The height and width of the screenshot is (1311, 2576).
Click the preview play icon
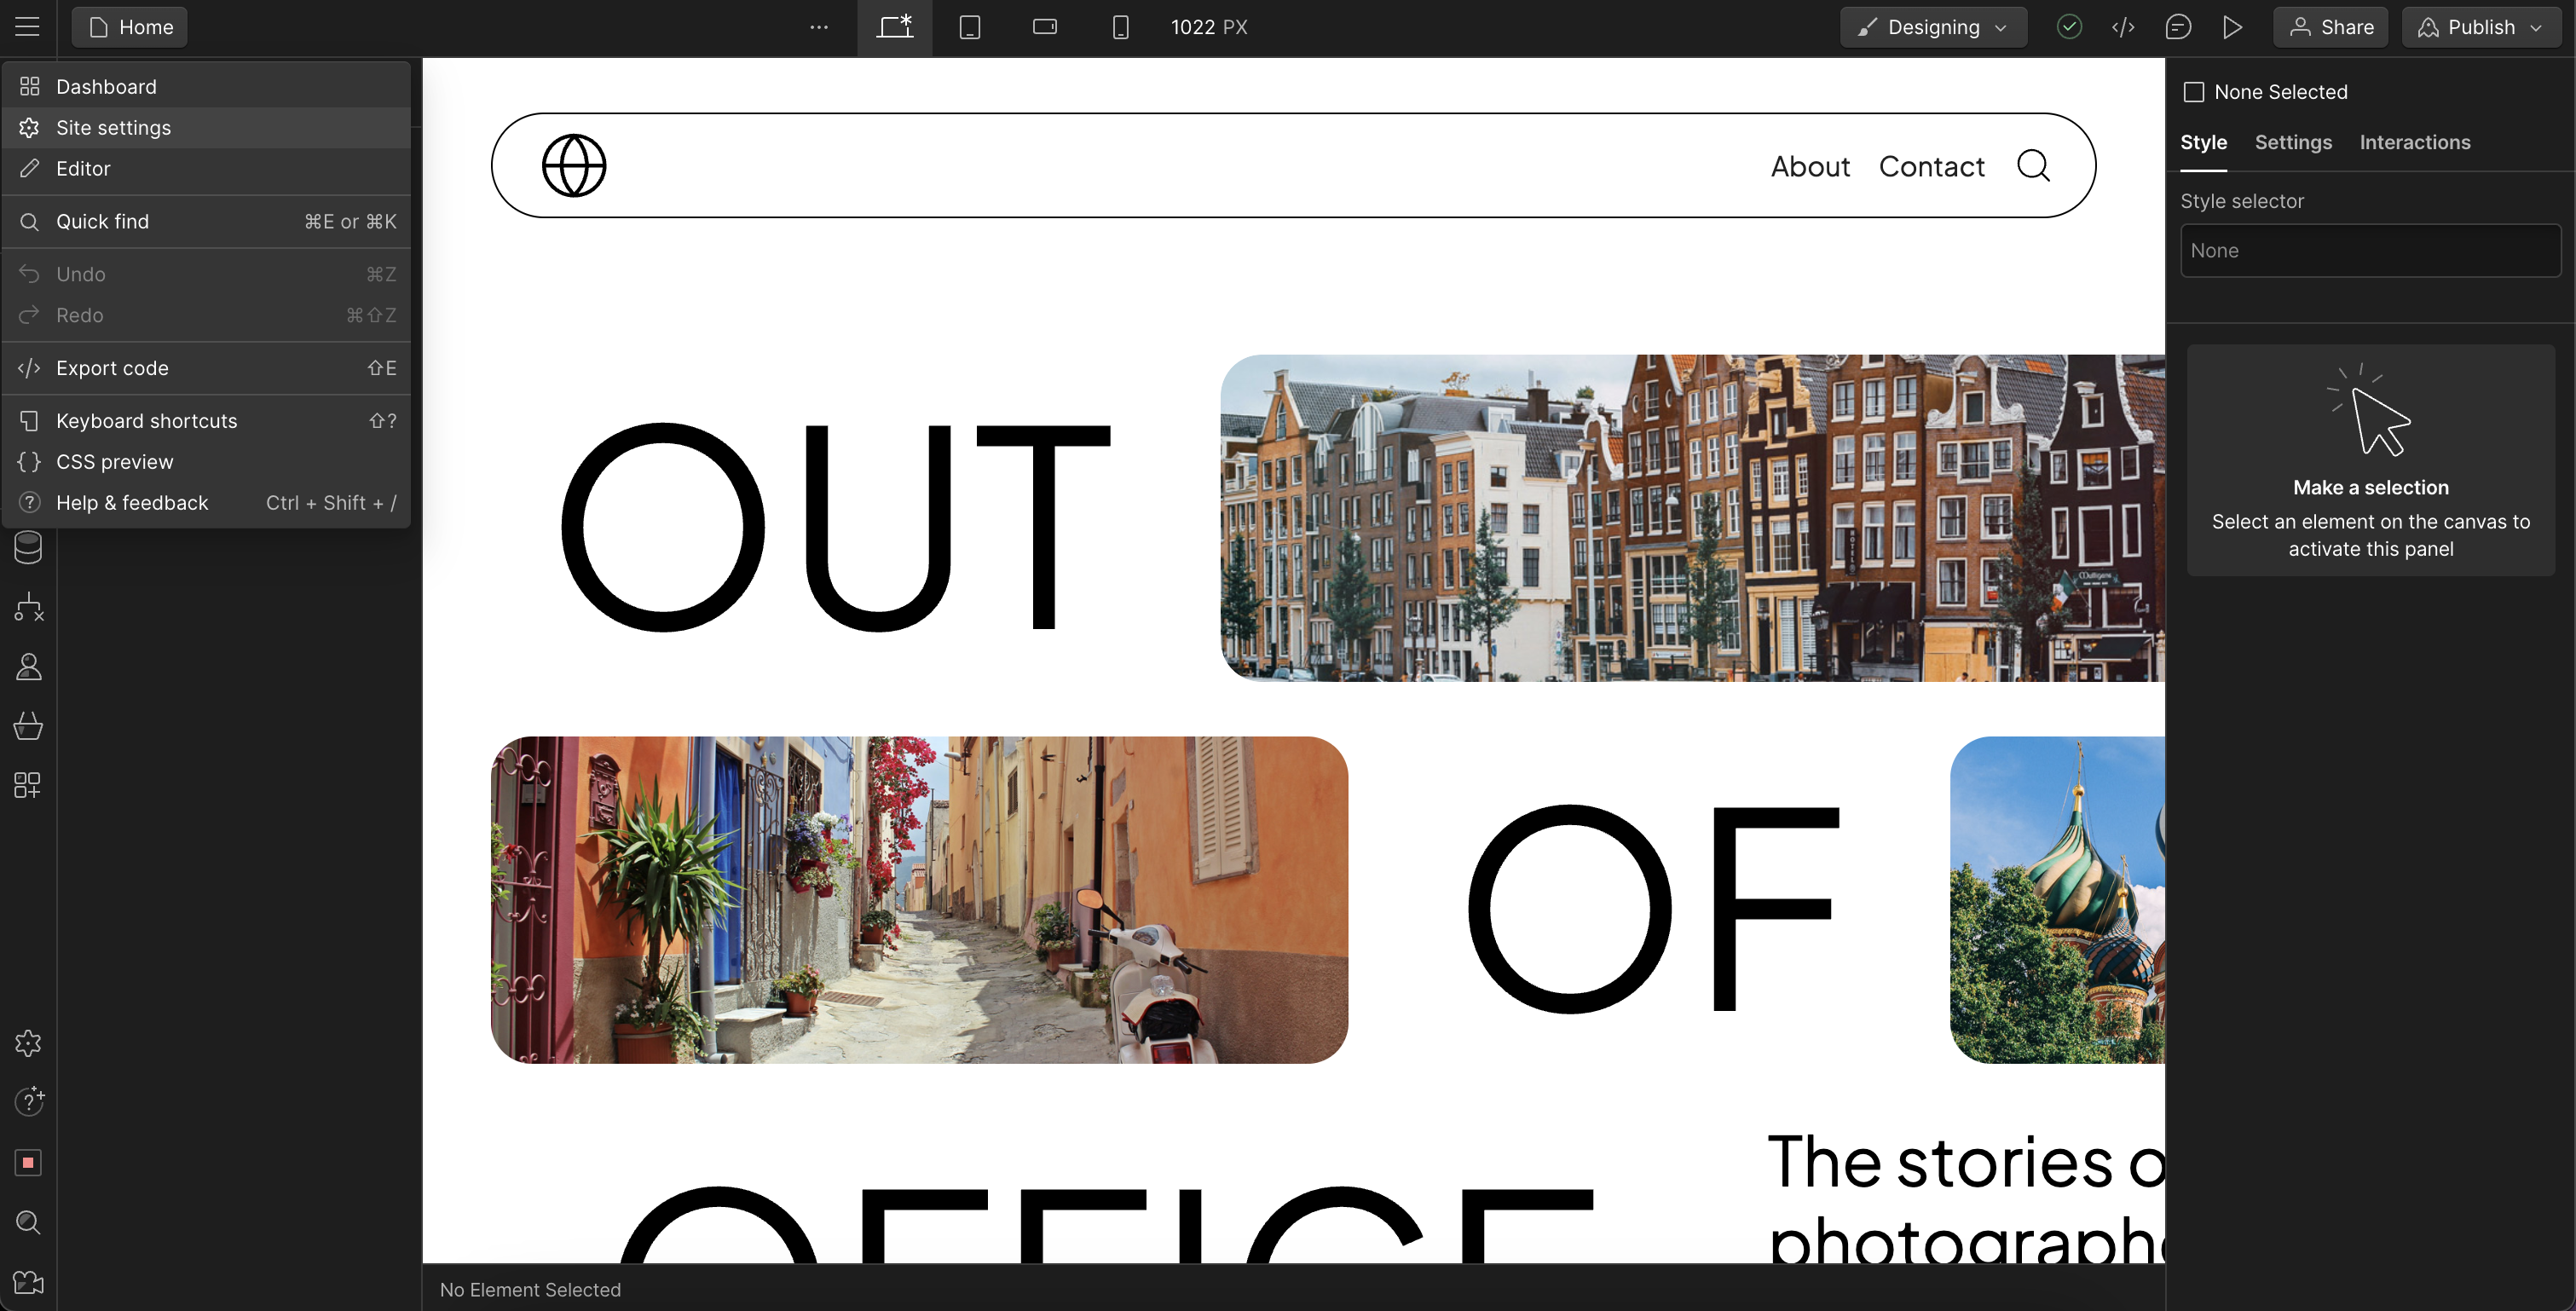(x=2232, y=27)
